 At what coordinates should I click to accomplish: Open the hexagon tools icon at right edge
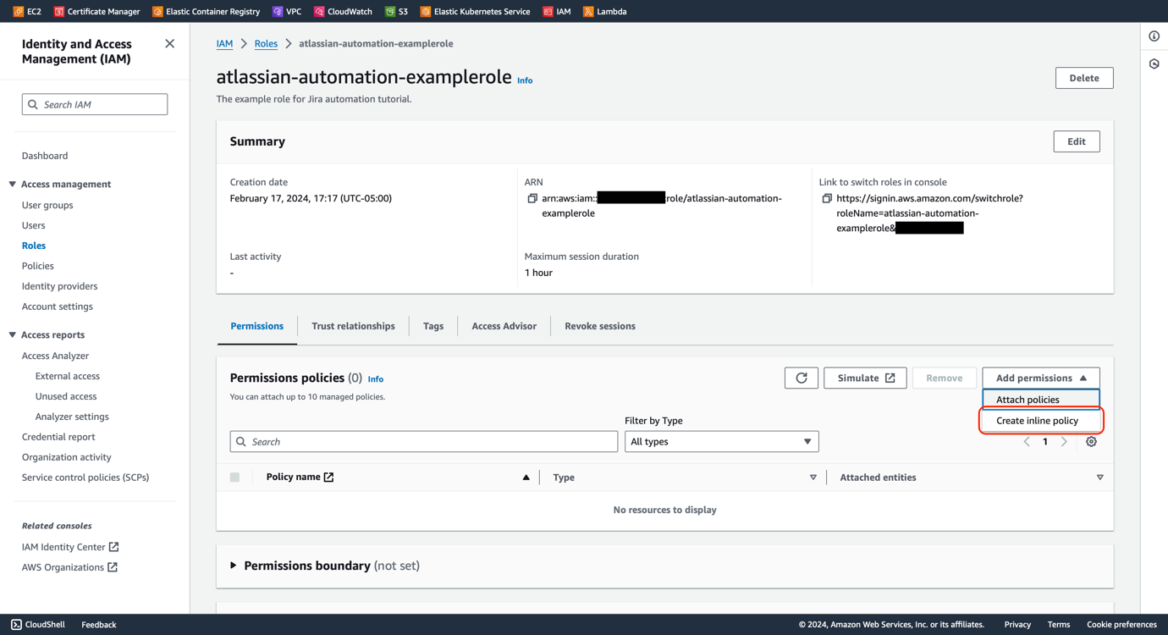pyautogui.click(x=1154, y=64)
